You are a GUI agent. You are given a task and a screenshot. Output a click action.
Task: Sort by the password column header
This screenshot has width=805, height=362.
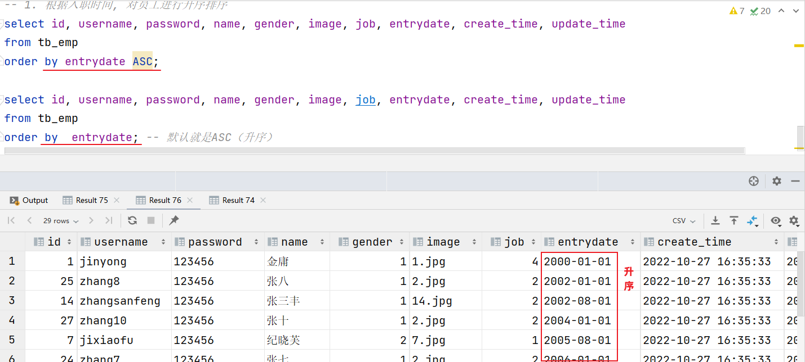point(218,242)
